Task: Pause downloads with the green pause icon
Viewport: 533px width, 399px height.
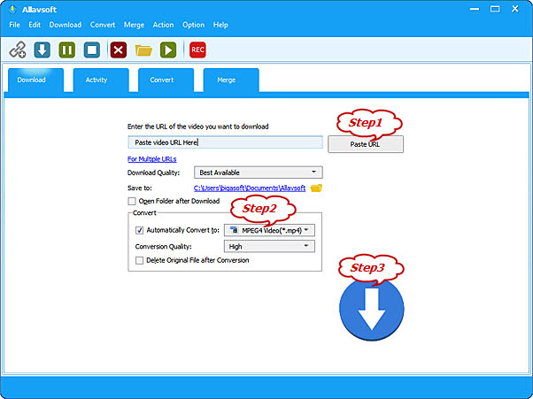Action: 67,50
